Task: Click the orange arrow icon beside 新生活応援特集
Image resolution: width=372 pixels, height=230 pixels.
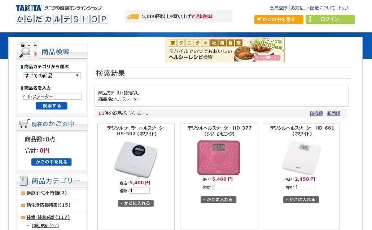Action: click(23, 205)
